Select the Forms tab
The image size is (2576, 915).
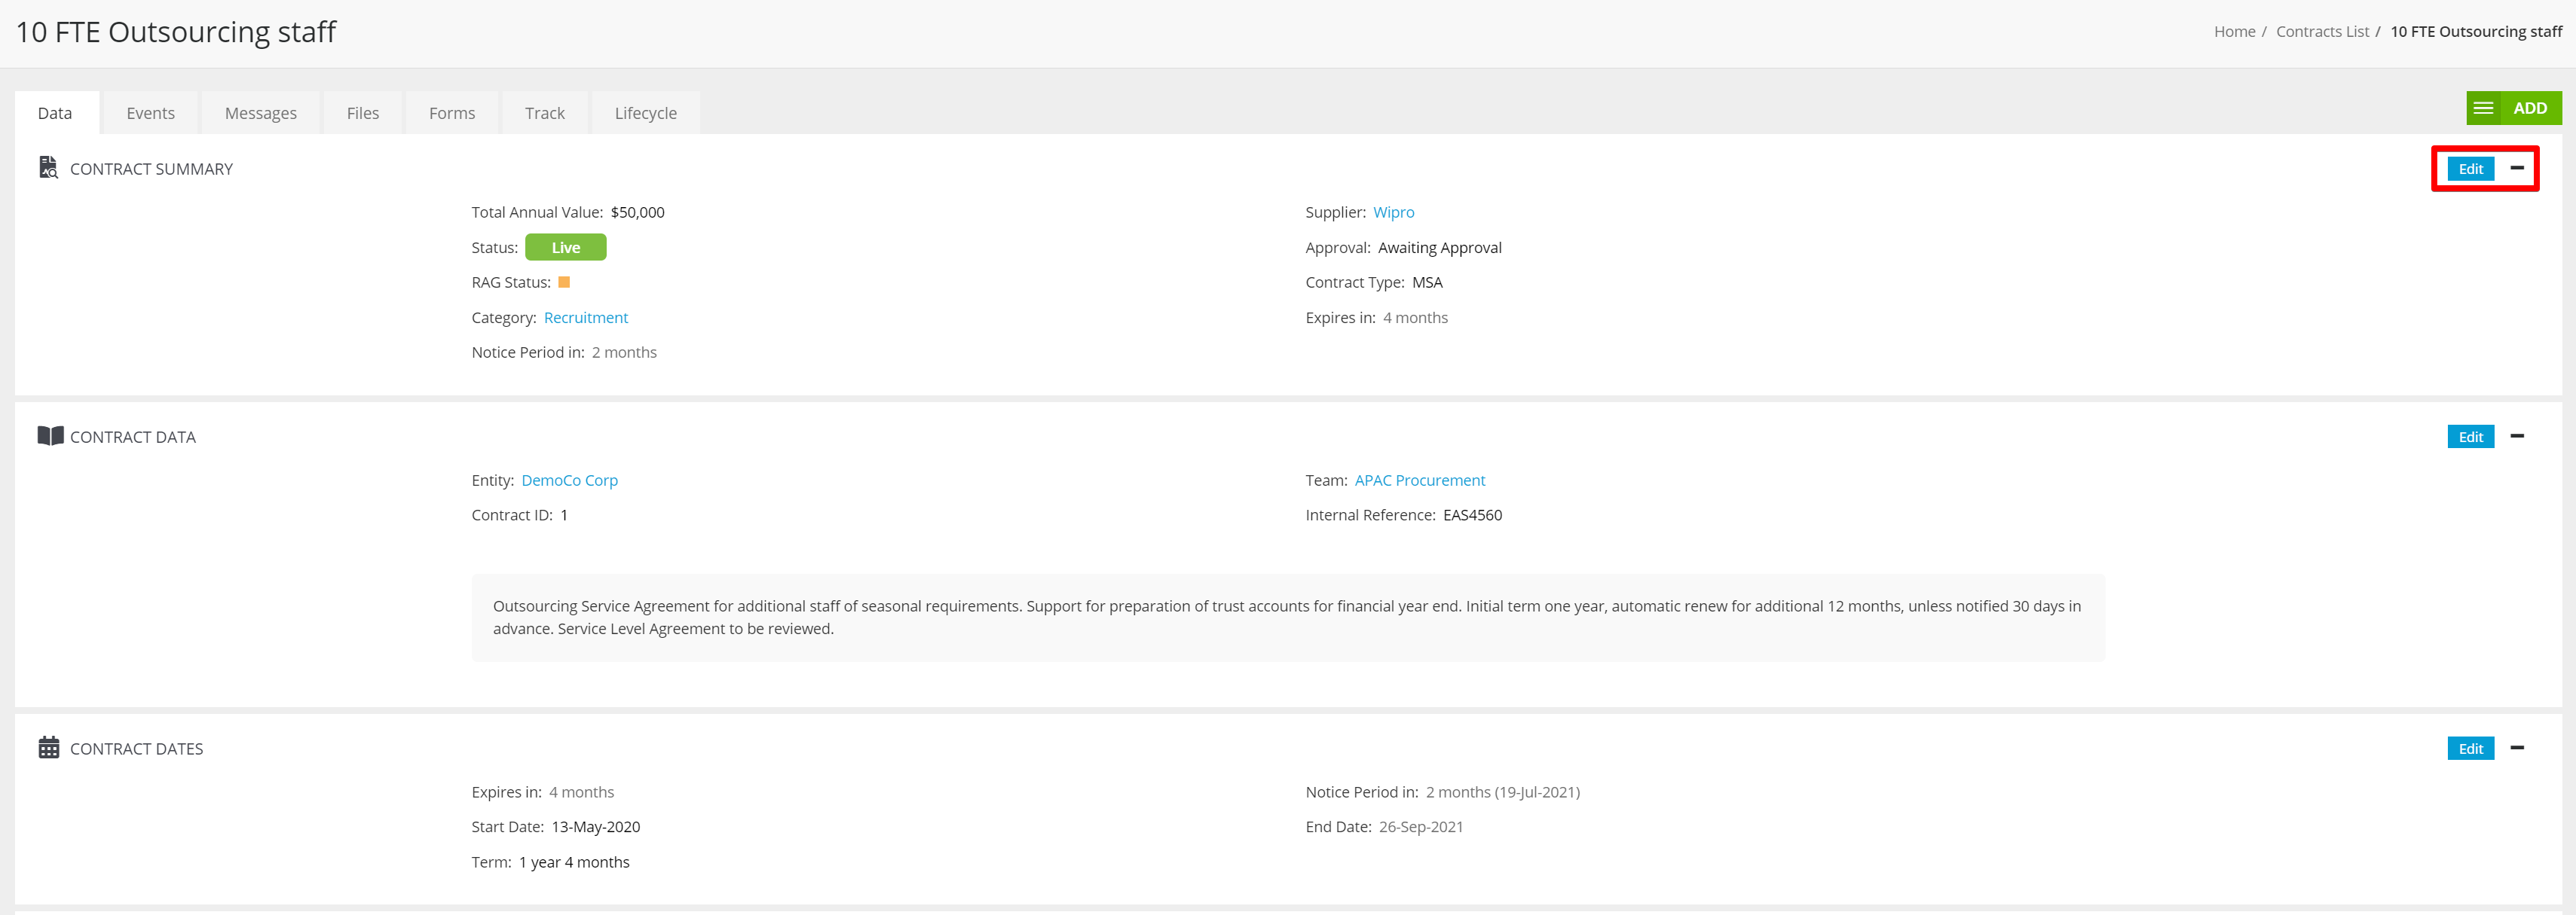pyautogui.click(x=452, y=113)
